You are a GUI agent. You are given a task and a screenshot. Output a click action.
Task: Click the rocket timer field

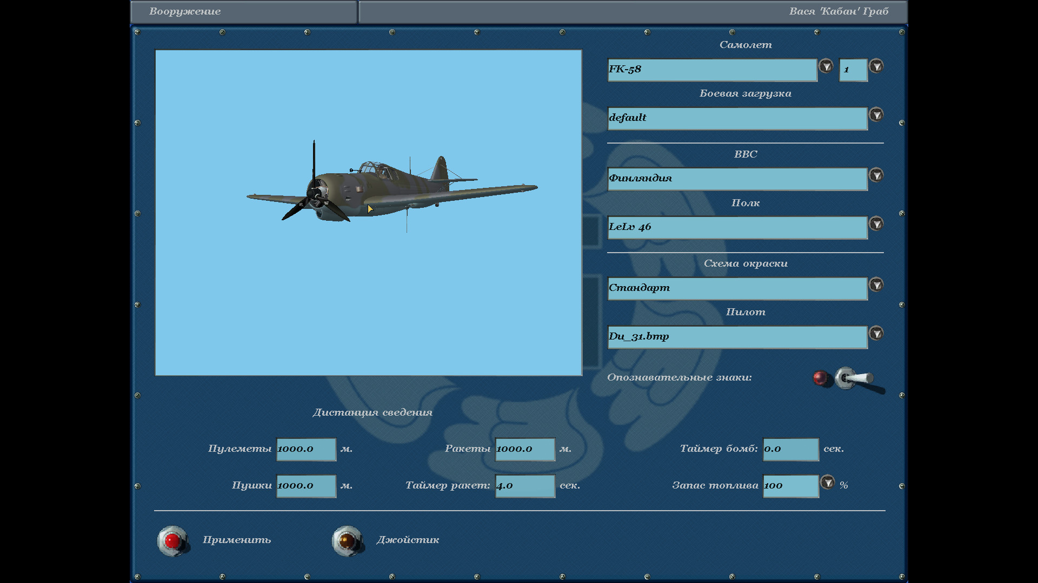point(524,486)
